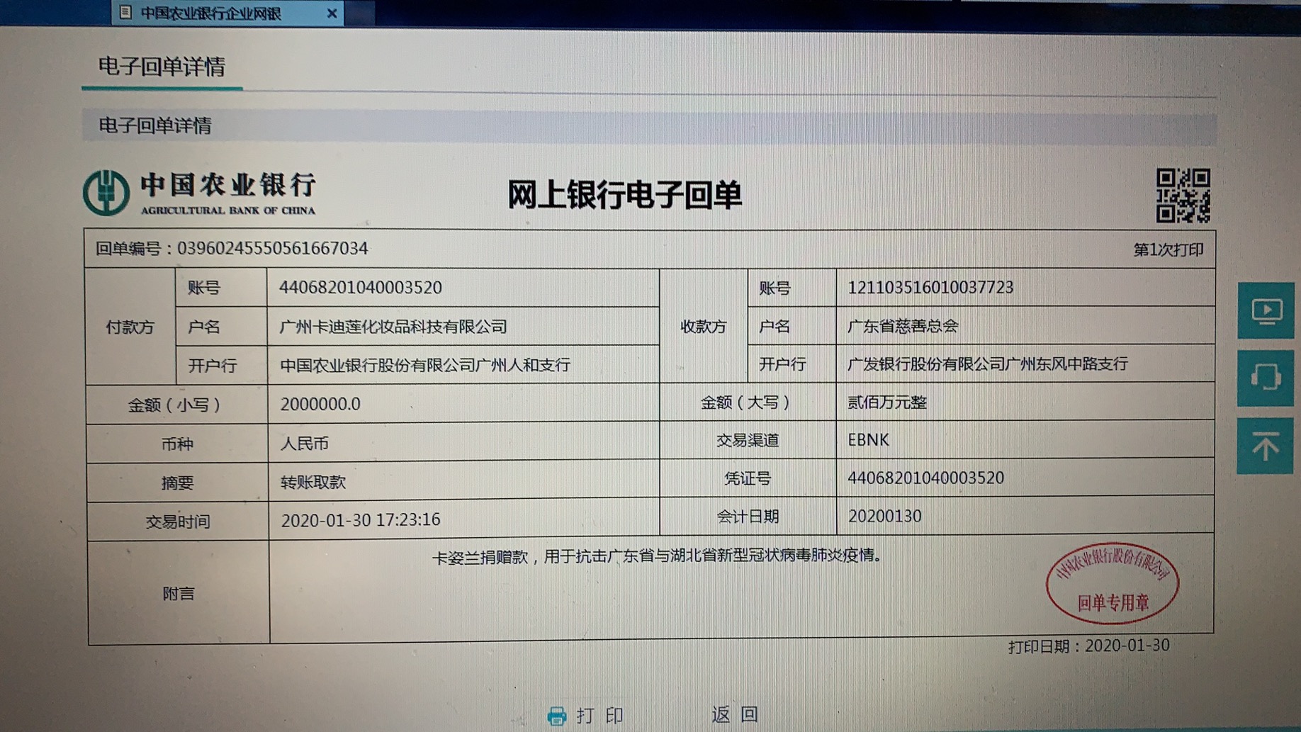The width and height of the screenshot is (1301, 732).
Task: Click payer account number 44068201040003520
Action: click(360, 288)
